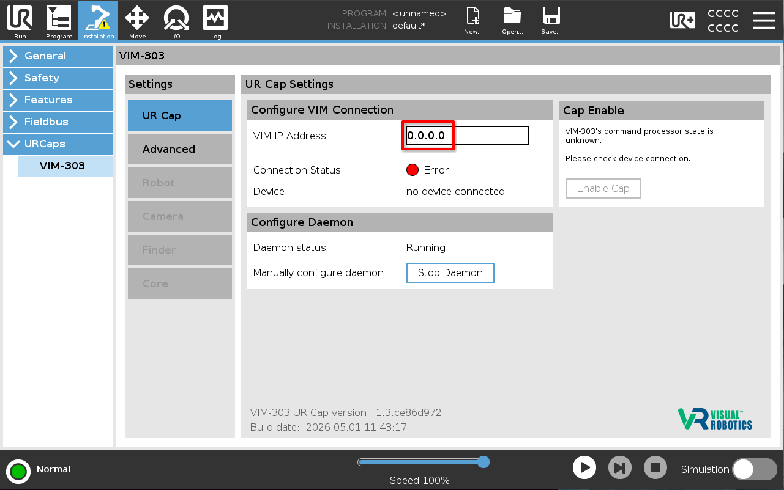The width and height of the screenshot is (784, 490).
Task: Select the UR Cap settings tab
Action: pyautogui.click(x=180, y=115)
